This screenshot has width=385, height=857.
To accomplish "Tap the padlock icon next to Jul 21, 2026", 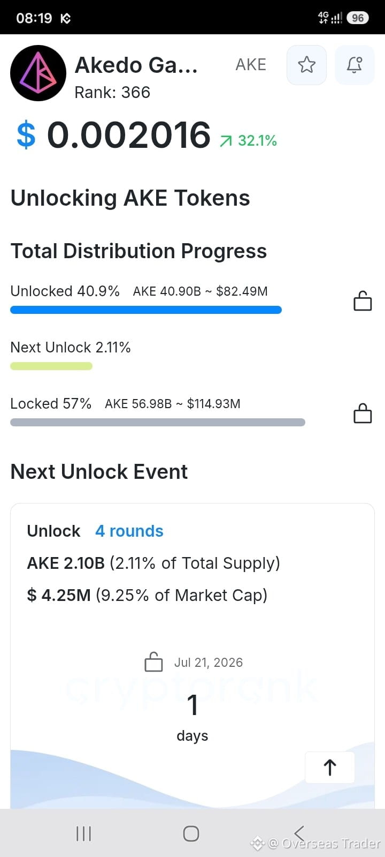I will 153,662.
